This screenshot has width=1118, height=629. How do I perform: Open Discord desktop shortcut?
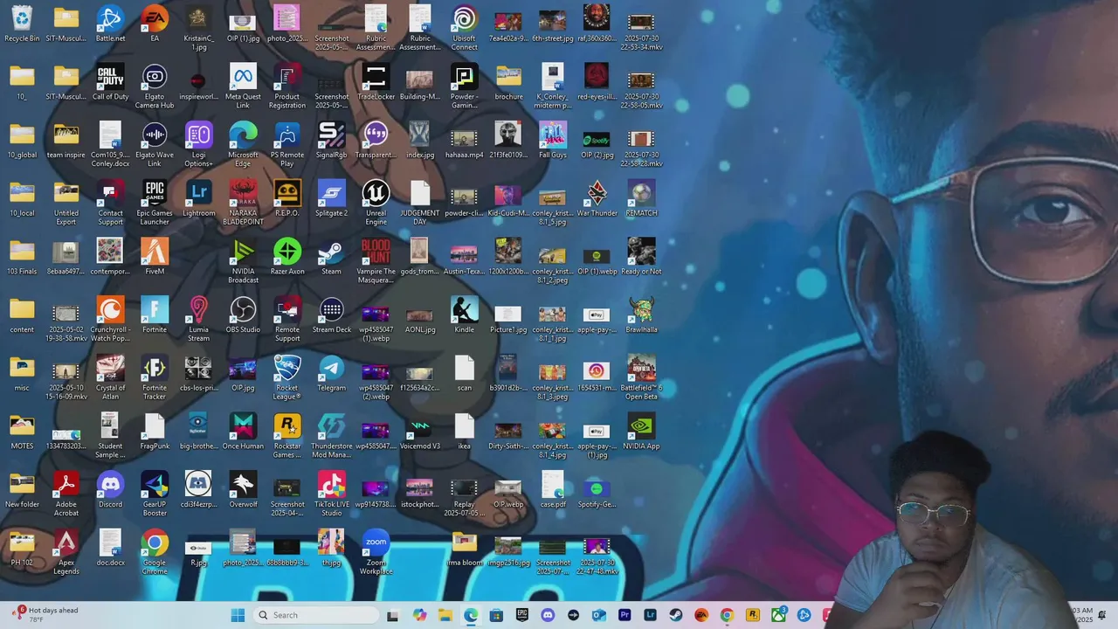point(110,489)
